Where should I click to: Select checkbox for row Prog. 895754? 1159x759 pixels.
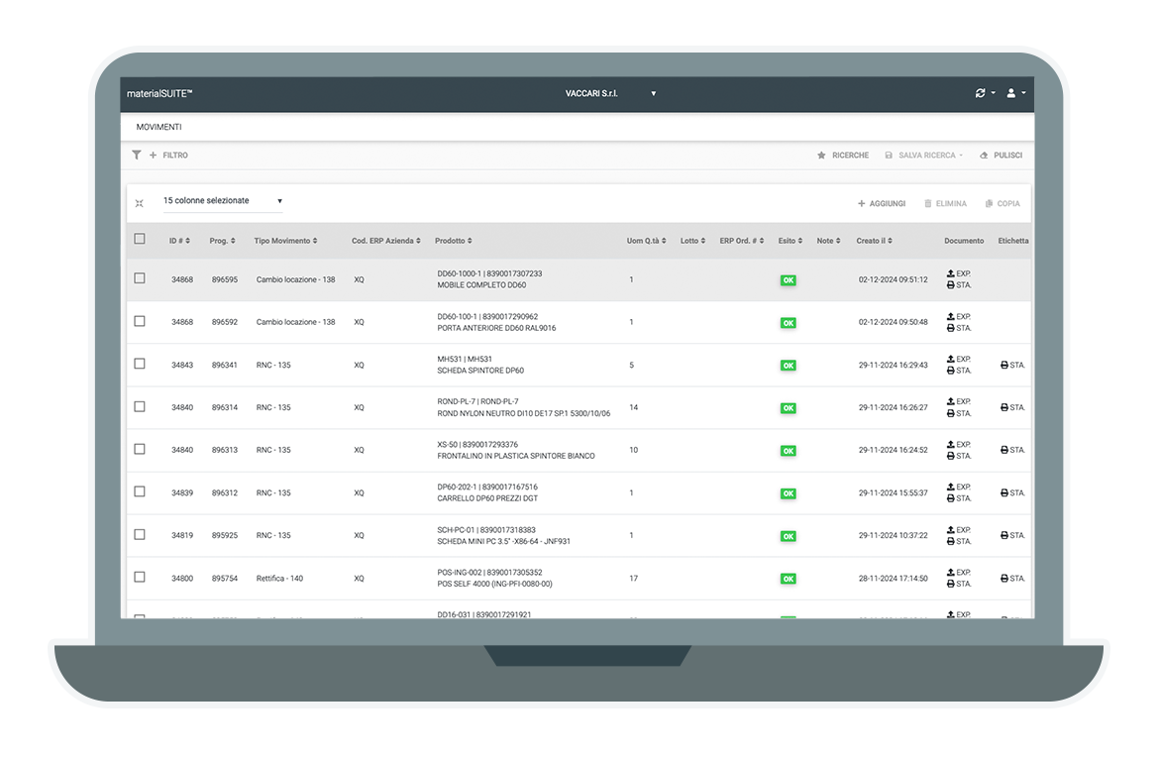140,577
